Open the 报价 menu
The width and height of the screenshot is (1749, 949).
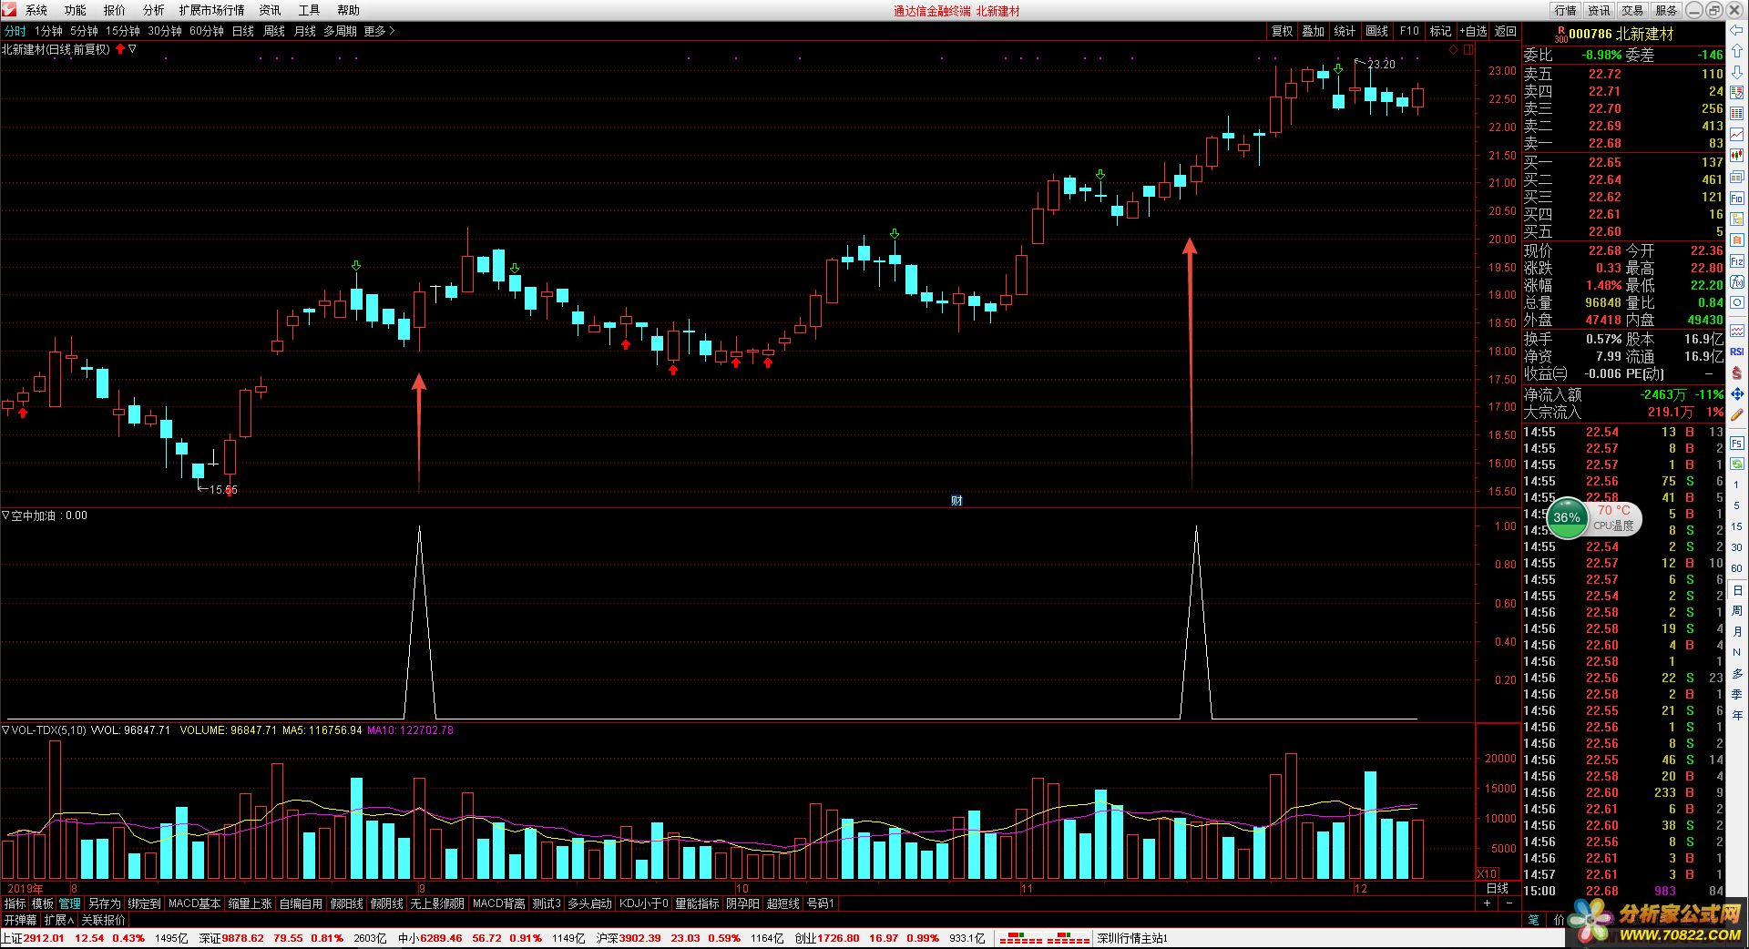115,10
